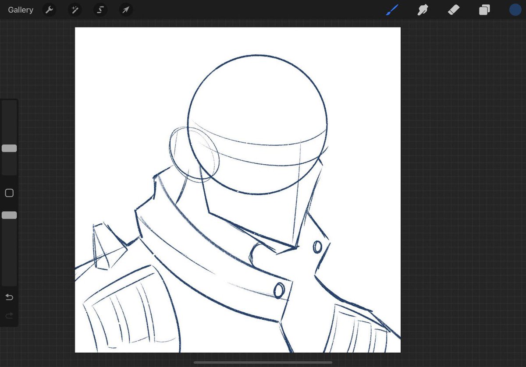Select the Eraser tool

tap(454, 10)
